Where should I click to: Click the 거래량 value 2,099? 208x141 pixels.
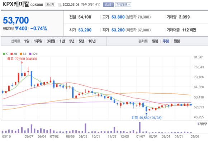[184, 17]
